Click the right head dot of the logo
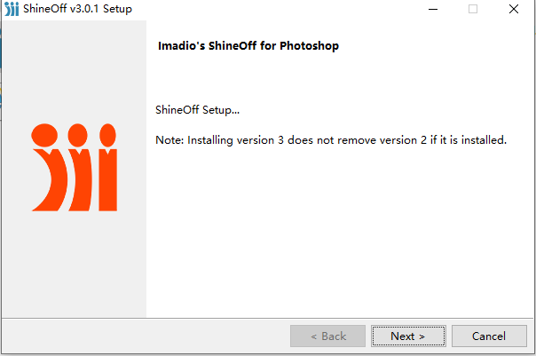The width and height of the screenshot is (536, 356). [108, 136]
